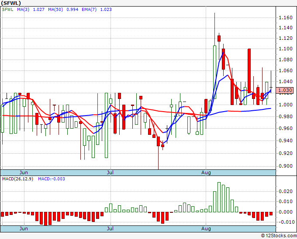297x239 pixels.
Task: Click the 0.020 MACD axis label
Action: [x=286, y=191]
